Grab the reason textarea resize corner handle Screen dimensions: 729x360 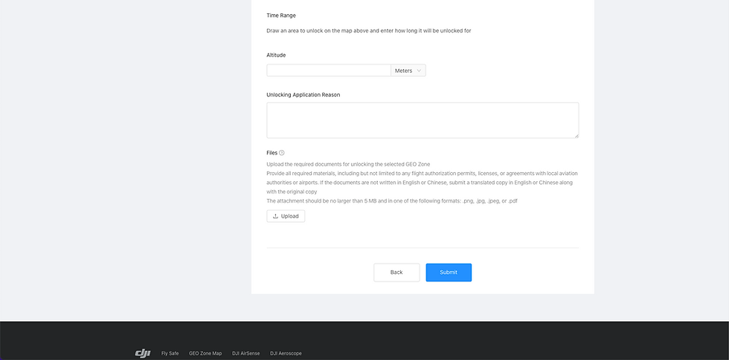click(577, 135)
